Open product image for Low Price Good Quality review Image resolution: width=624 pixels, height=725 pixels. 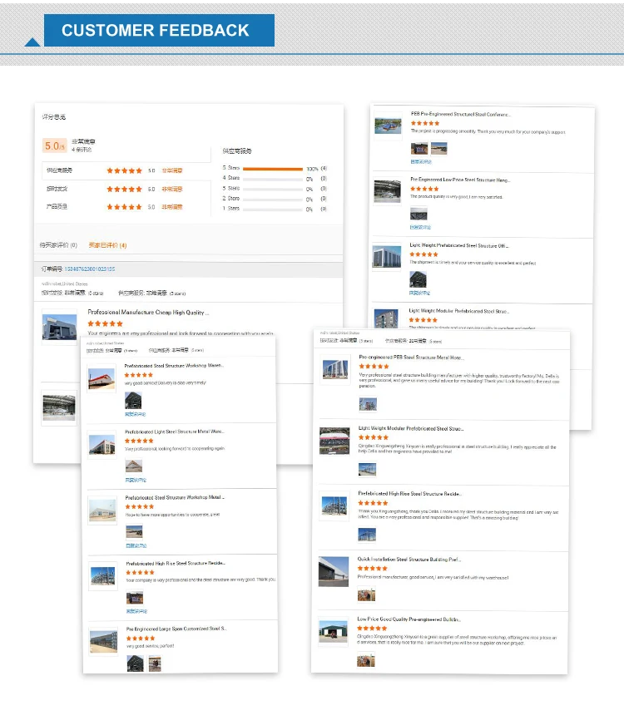333,631
